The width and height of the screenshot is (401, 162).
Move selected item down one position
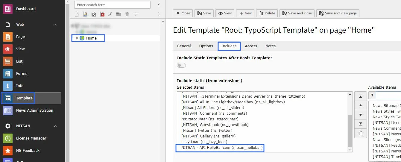coord(361,115)
